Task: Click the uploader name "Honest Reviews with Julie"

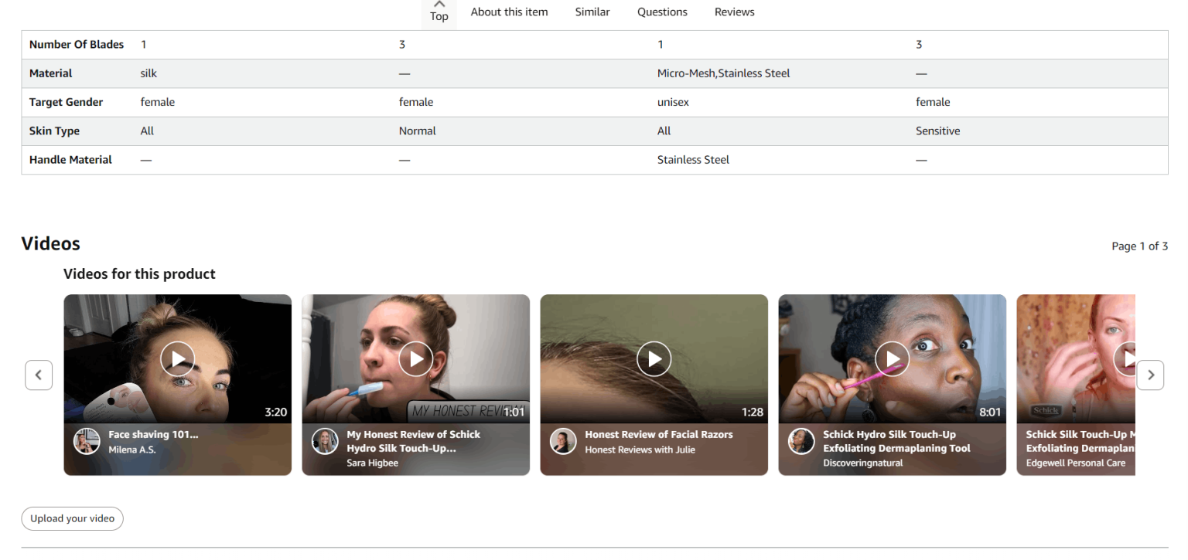Action: click(640, 450)
